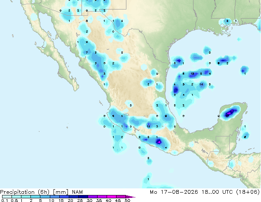Click the 1–2 mm legend swatch
Viewport: 261px width, 202px height.
click(x=26, y=197)
